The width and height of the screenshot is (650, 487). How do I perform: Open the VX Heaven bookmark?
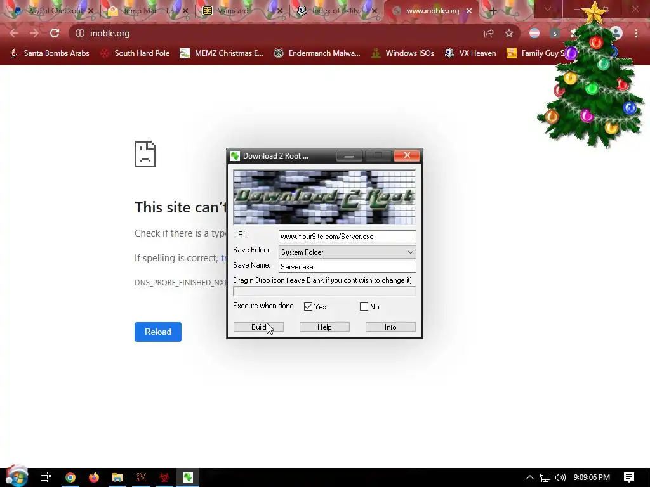pyautogui.click(x=470, y=53)
